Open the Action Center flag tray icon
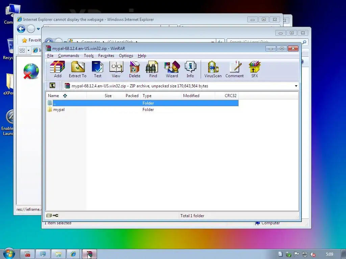The image size is (346, 259). [x=296, y=254]
